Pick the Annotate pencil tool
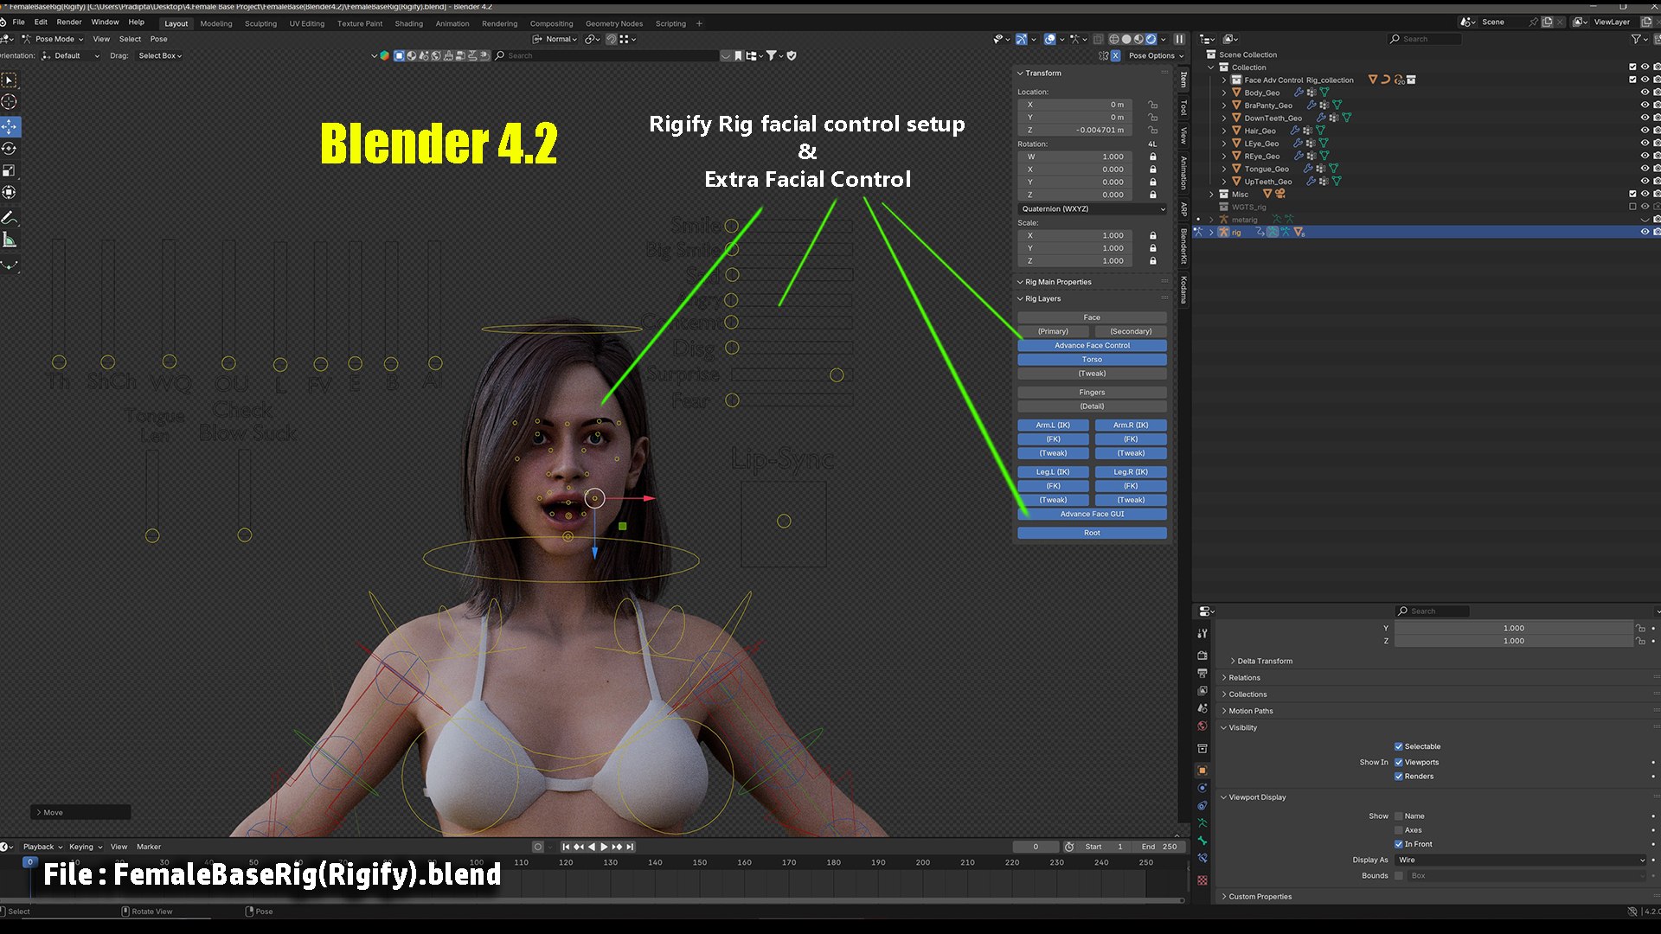1661x934 pixels. (x=10, y=218)
